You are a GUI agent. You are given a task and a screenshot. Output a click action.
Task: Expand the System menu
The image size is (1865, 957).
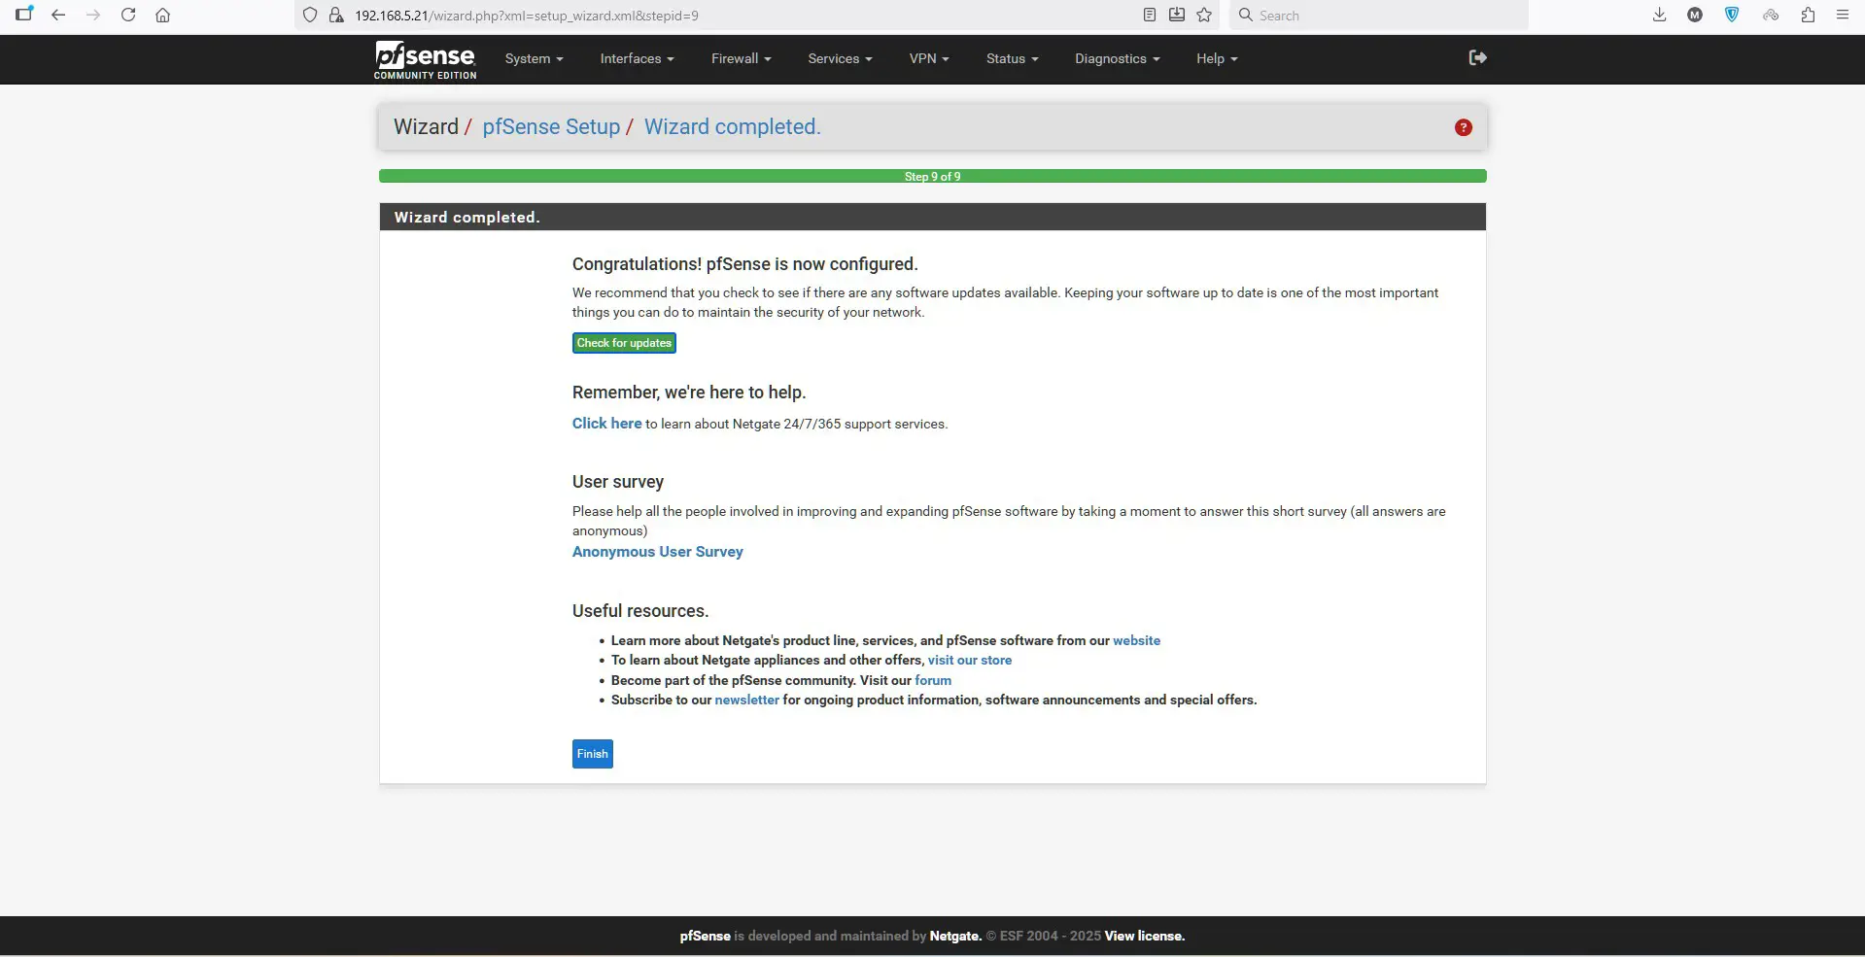[x=534, y=59]
